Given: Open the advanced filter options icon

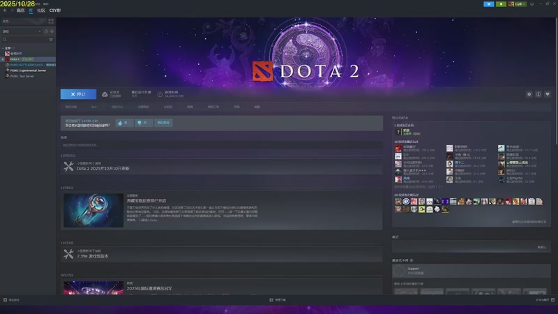Looking at the screenshot, I should (51, 40).
